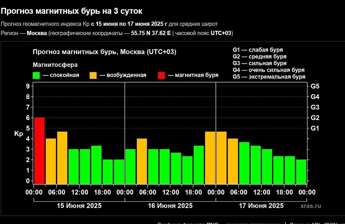
Task: Click the right-axis label 'G5'
Action: coord(315,86)
